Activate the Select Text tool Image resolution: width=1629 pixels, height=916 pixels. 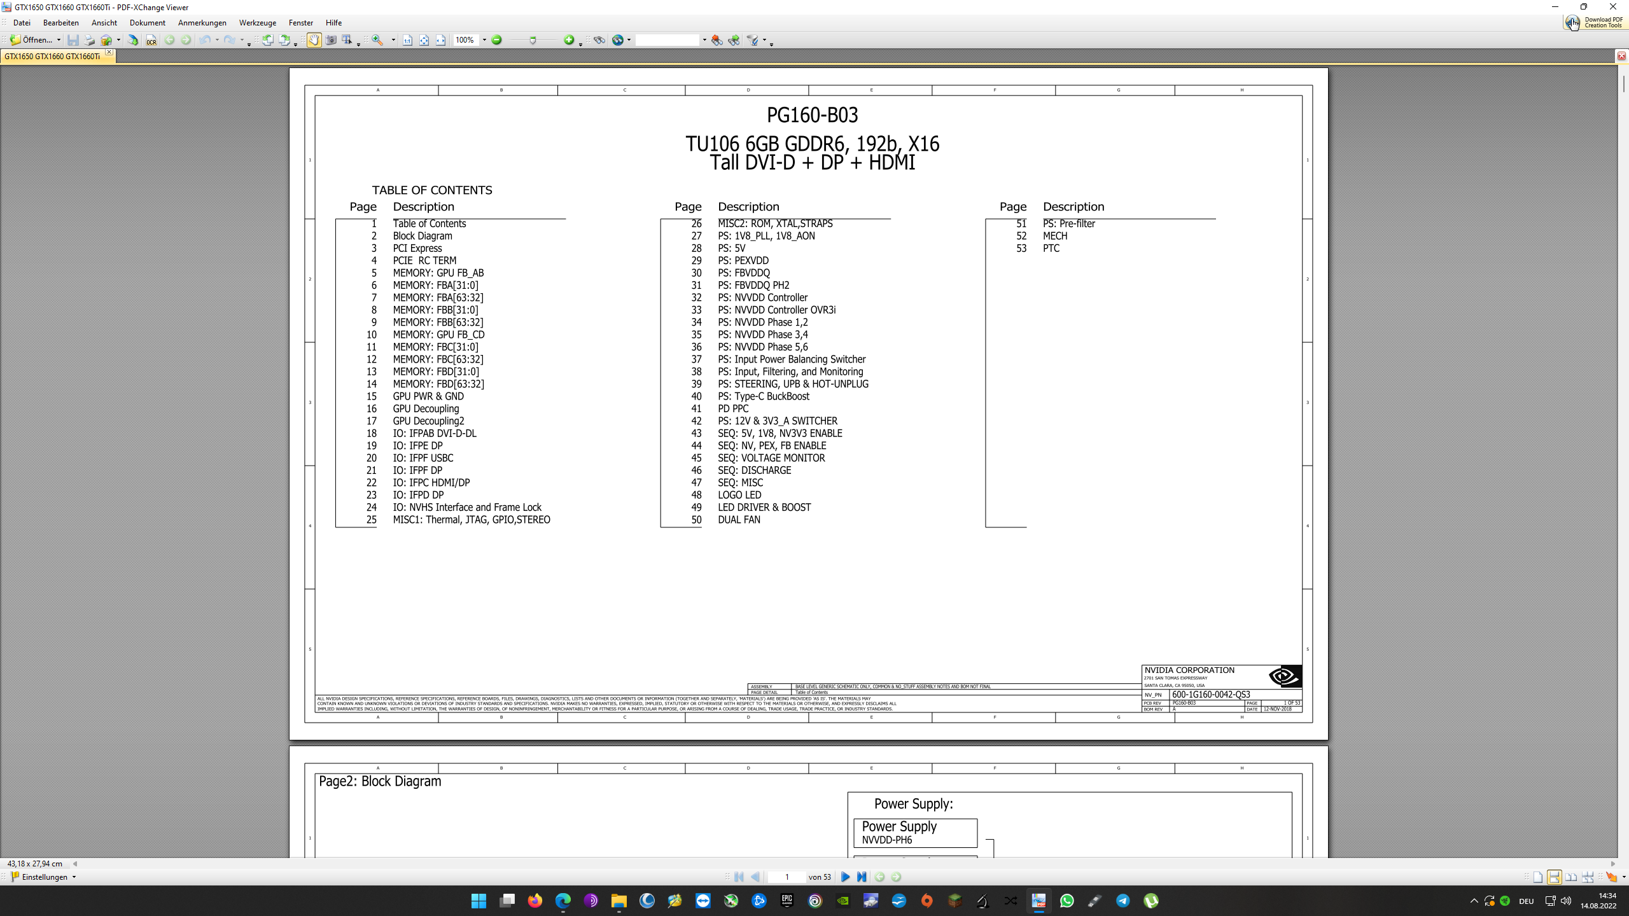pyautogui.click(x=347, y=40)
